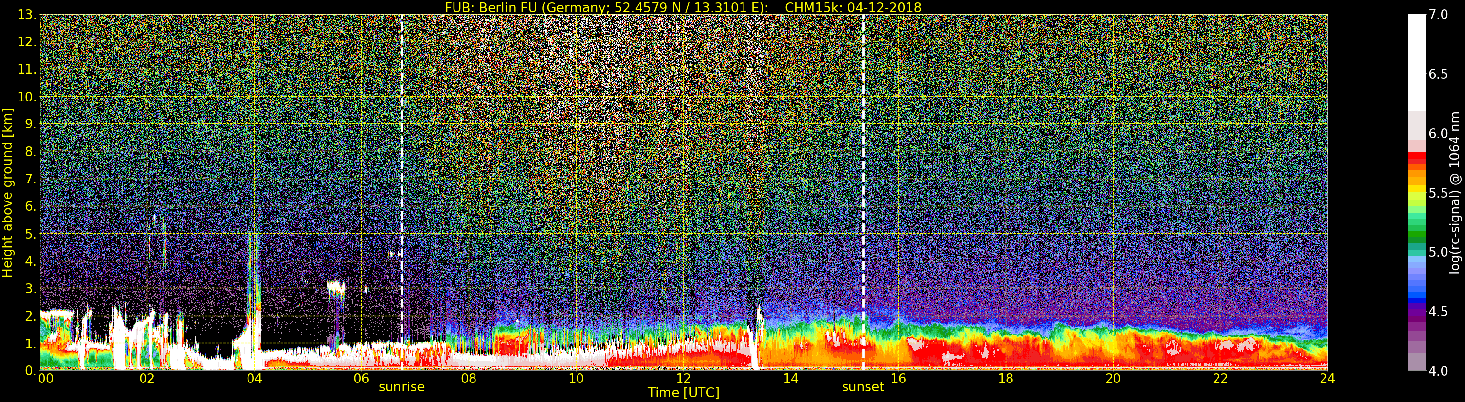This screenshot has width=1465, height=402.
Task: Click the '06' time axis tick label
Action: (361, 378)
